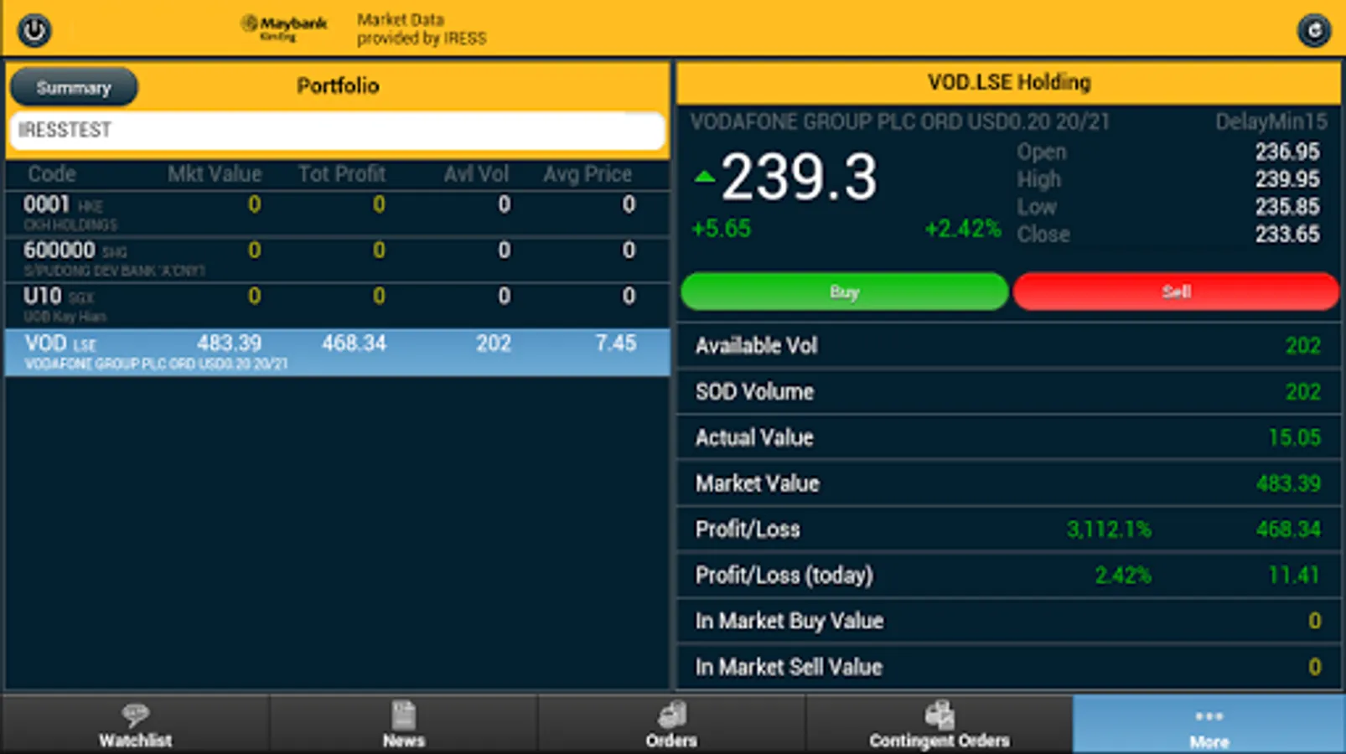Click the VOD.LSE Holding title

coord(1009,82)
